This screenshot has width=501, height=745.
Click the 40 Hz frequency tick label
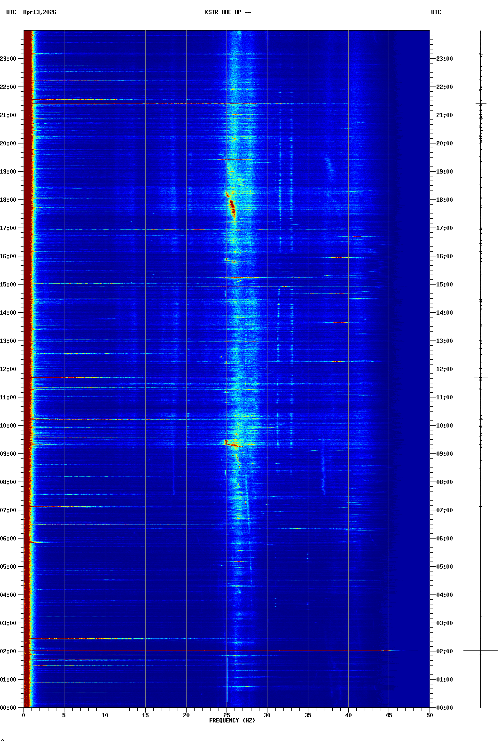click(x=348, y=715)
